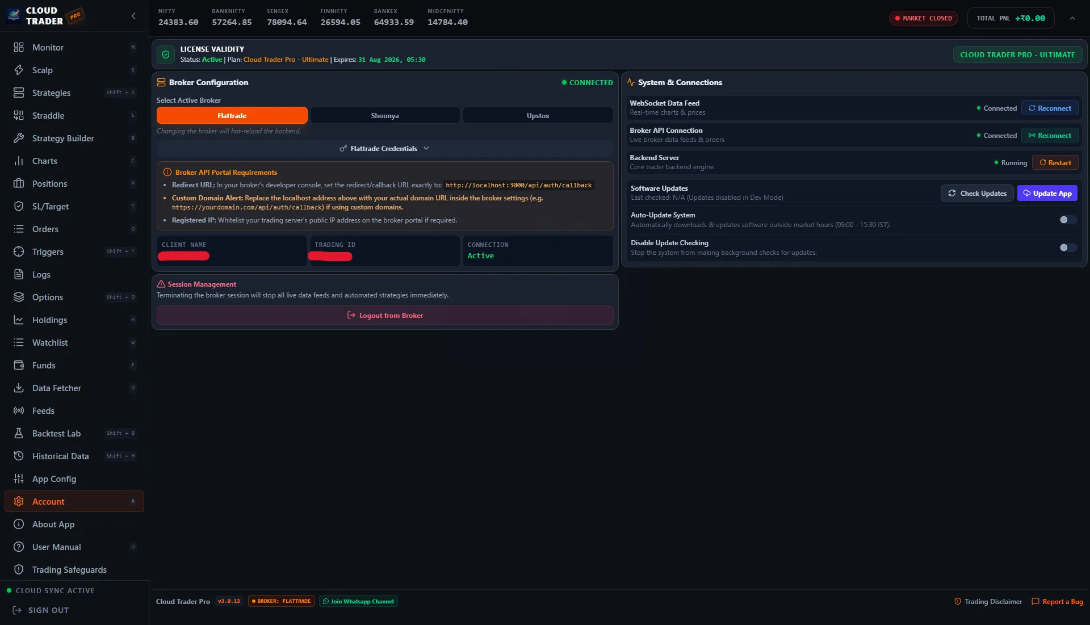
Task: Open the Monitor page from the sidebar
Action: click(74, 47)
